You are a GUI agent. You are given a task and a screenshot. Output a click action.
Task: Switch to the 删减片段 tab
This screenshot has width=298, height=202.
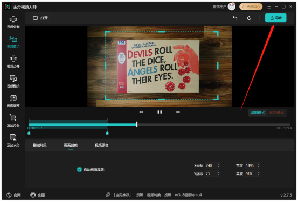40,145
